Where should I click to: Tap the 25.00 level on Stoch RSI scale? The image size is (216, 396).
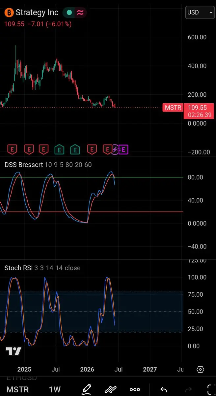pyautogui.click(x=196, y=329)
